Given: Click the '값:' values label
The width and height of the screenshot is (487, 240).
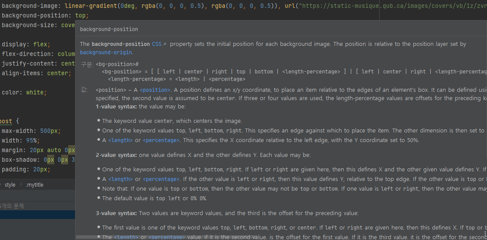Looking at the screenshot, I should (x=84, y=90).
